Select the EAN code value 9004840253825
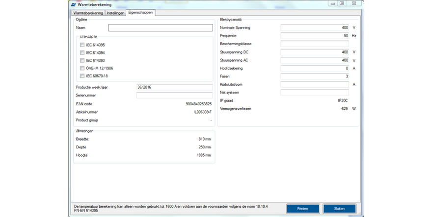 [x=199, y=104]
